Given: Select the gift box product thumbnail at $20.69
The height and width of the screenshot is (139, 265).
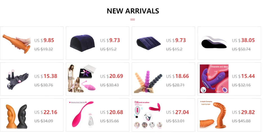Looking at the screenshot, I should click(82, 79).
